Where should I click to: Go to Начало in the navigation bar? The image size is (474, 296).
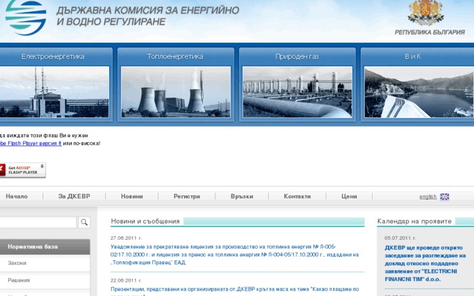pyautogui.click(x=17, y=196)
